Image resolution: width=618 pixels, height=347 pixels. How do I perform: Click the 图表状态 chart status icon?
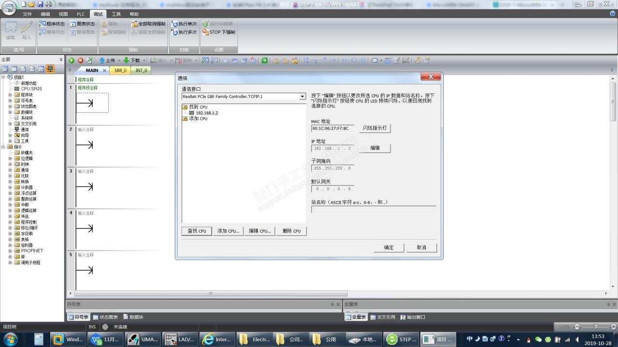(73, 24)
